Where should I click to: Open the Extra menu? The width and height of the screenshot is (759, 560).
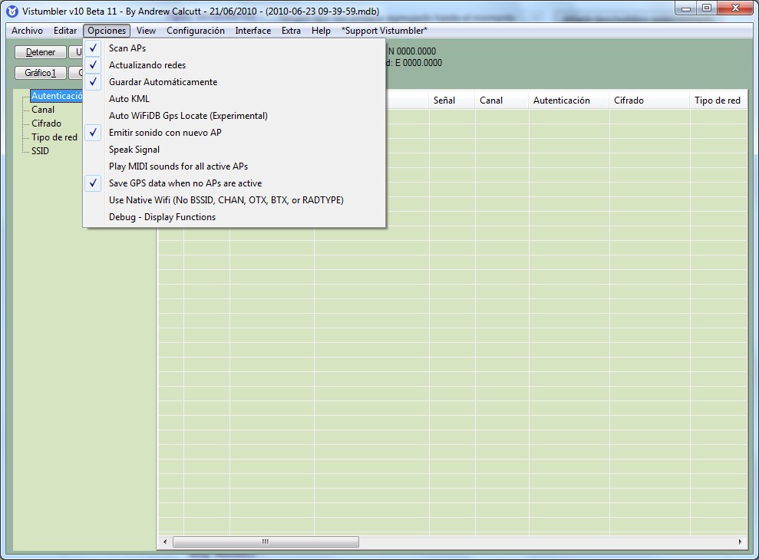291,31
